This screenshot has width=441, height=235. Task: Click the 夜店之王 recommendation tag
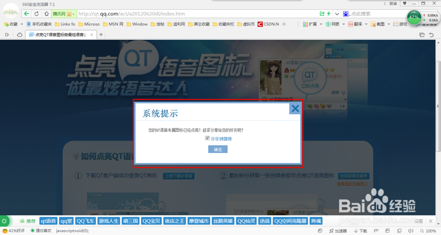pos(174,221)
